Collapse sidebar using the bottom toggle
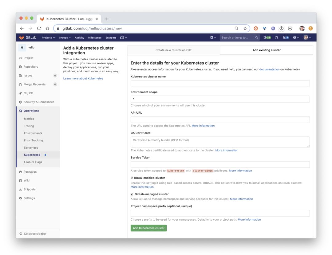 [x=33, y=234]
